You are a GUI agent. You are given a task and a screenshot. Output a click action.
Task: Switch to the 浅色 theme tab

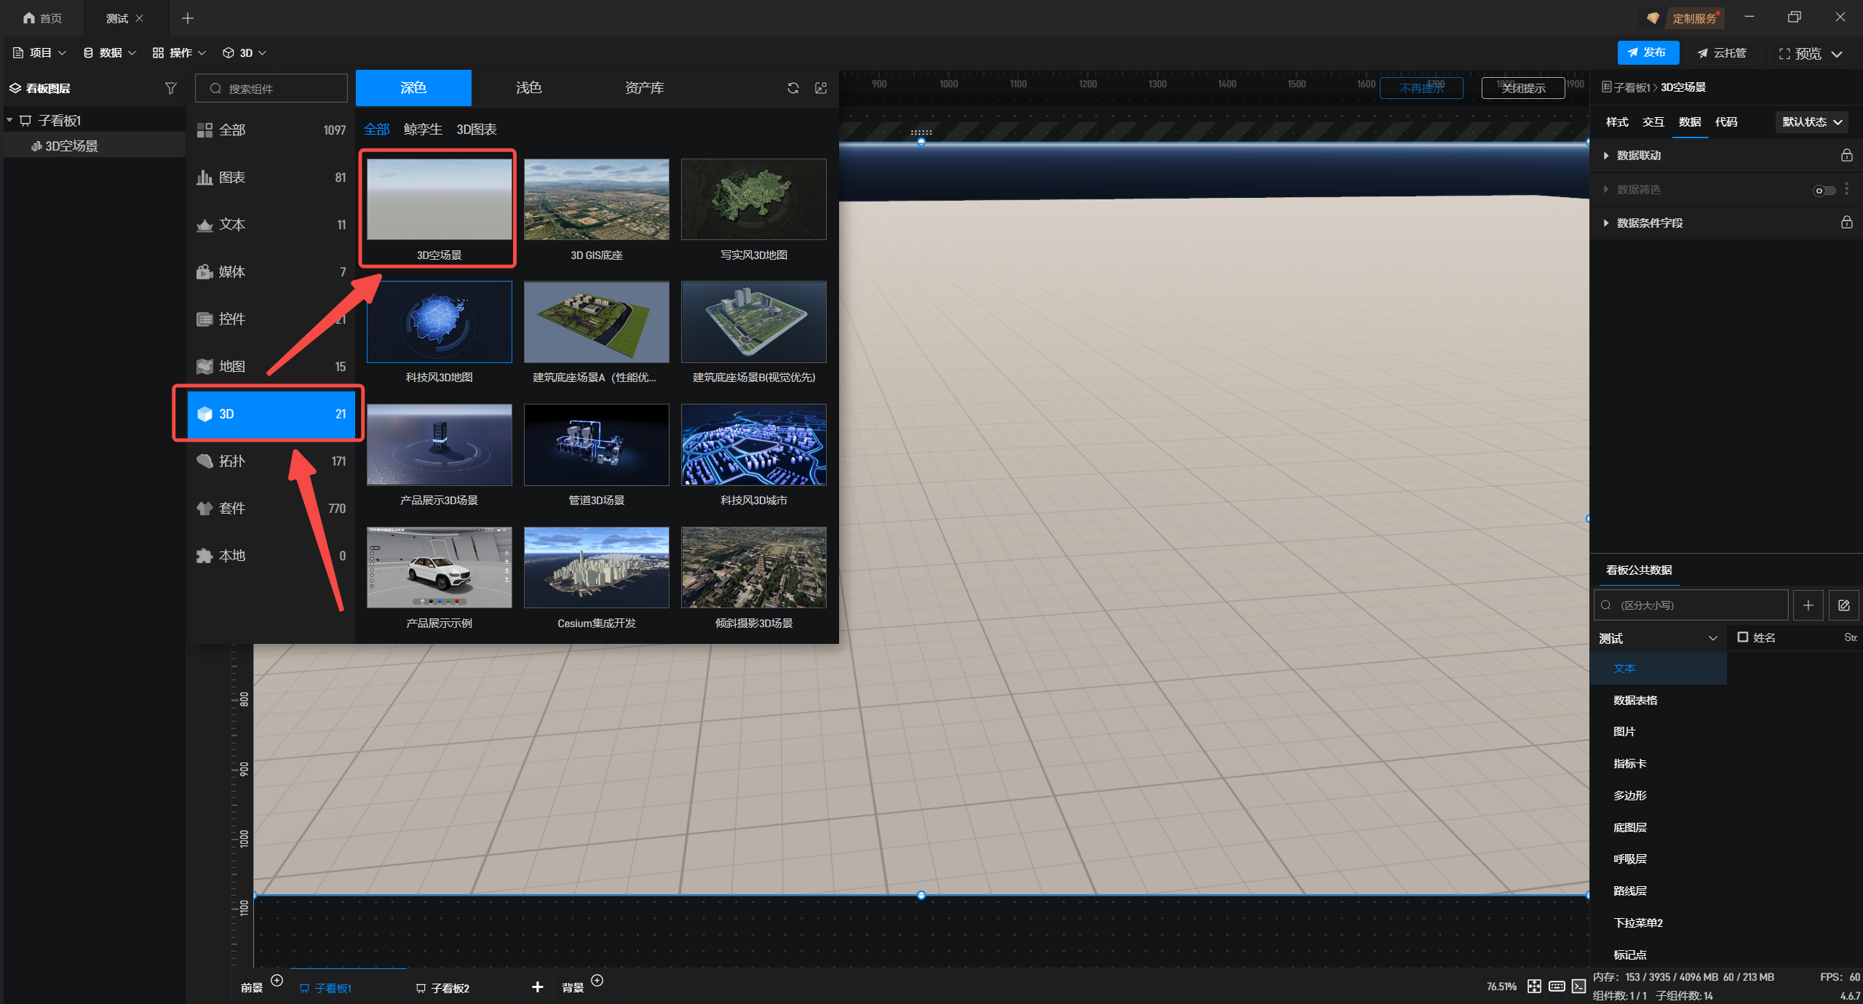528,88
